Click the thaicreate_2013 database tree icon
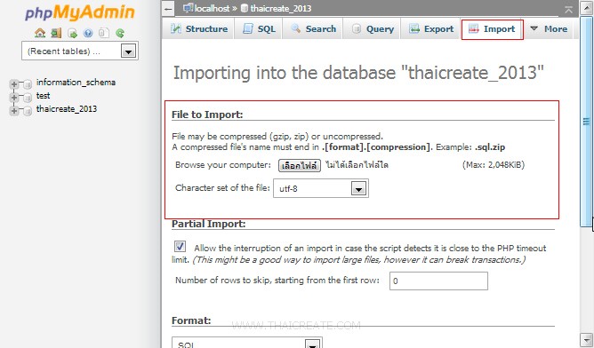Screen dimensions: 594x348 [28, 111]
